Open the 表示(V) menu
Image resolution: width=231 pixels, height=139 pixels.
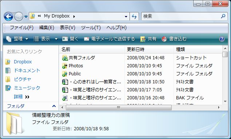point(67,28)
